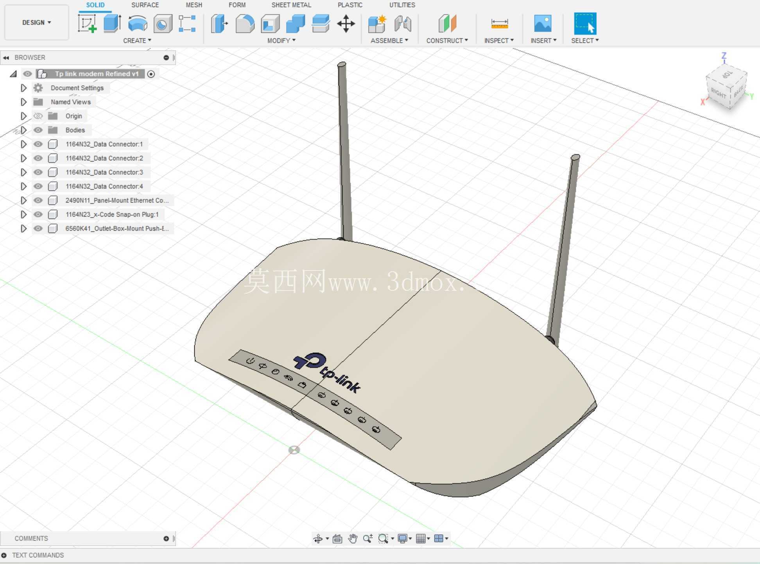Screen dimensions: 760x564
Task: Switch to the FORM tab
Action: click(x=237, y=5)
